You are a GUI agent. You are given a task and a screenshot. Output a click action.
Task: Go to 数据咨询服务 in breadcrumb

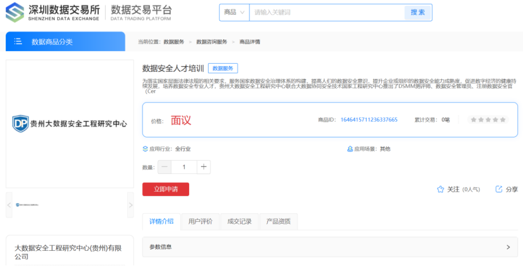pos(212,42)
